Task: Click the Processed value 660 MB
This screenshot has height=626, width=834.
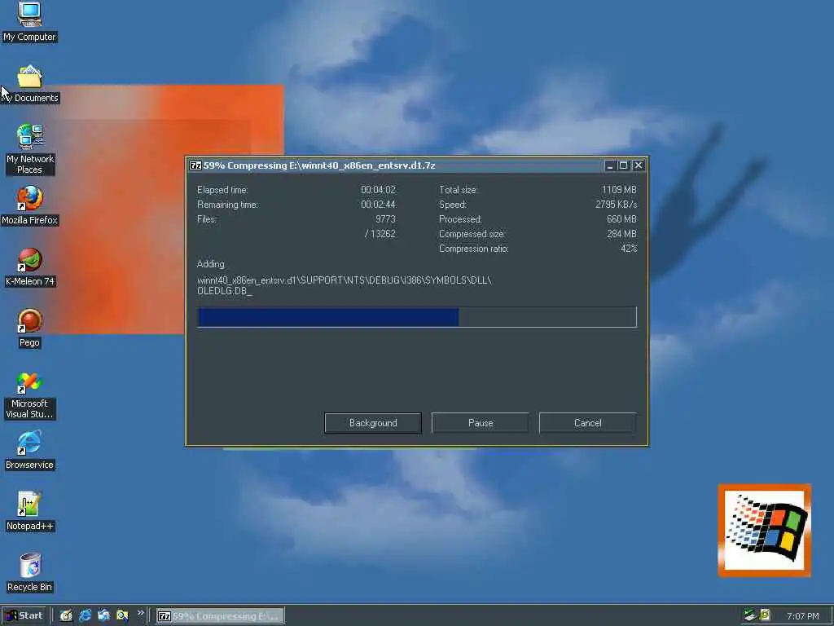Action: (x=621, y=219)
